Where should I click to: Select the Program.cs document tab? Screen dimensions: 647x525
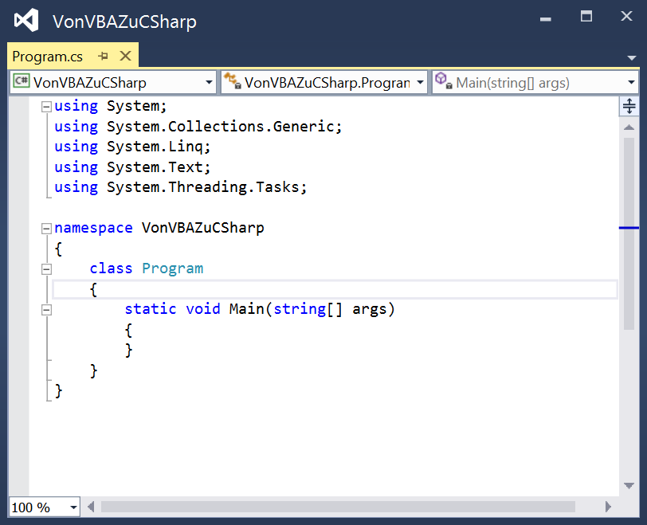coord(48,57)
